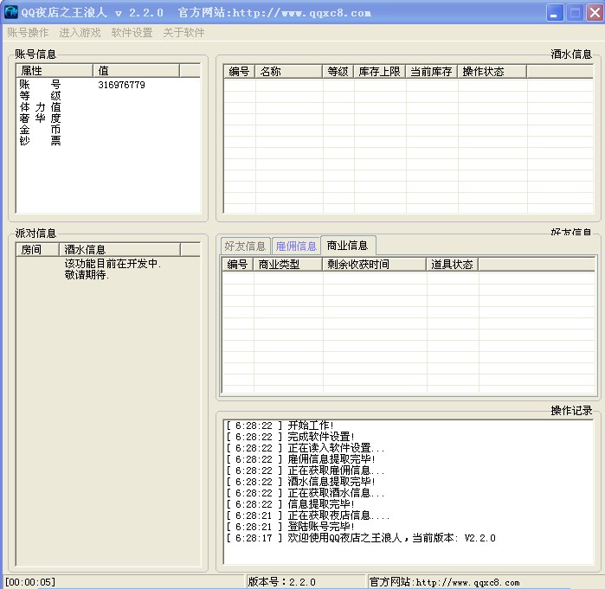This screenshot has width=605, height=589.
Task: Select the 商业信息 tab
Action: (x=348, y=245)
